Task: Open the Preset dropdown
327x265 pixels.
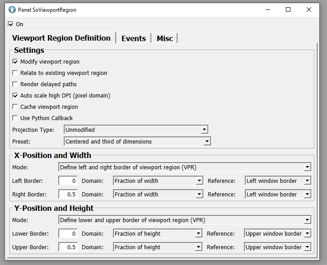Action: tap(137, 142)
